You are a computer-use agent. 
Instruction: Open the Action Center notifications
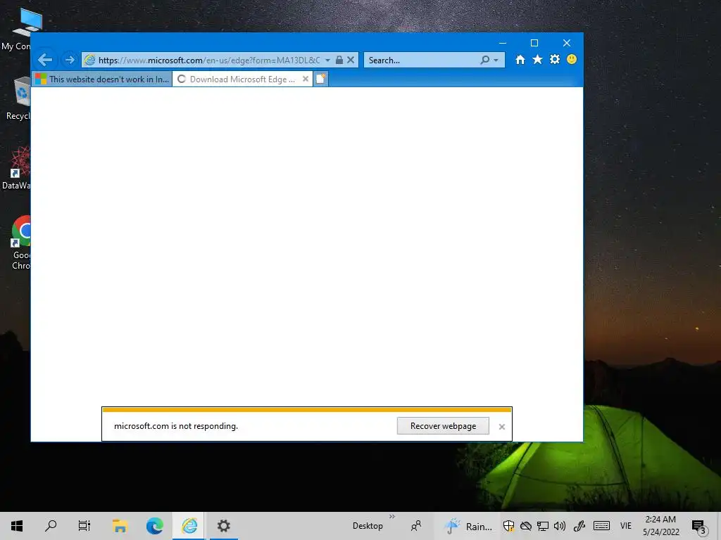pyautogui.click(x=698, y=526)
